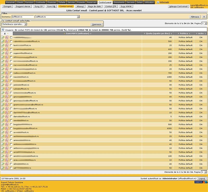Go to Baze de date

[94, 6]
